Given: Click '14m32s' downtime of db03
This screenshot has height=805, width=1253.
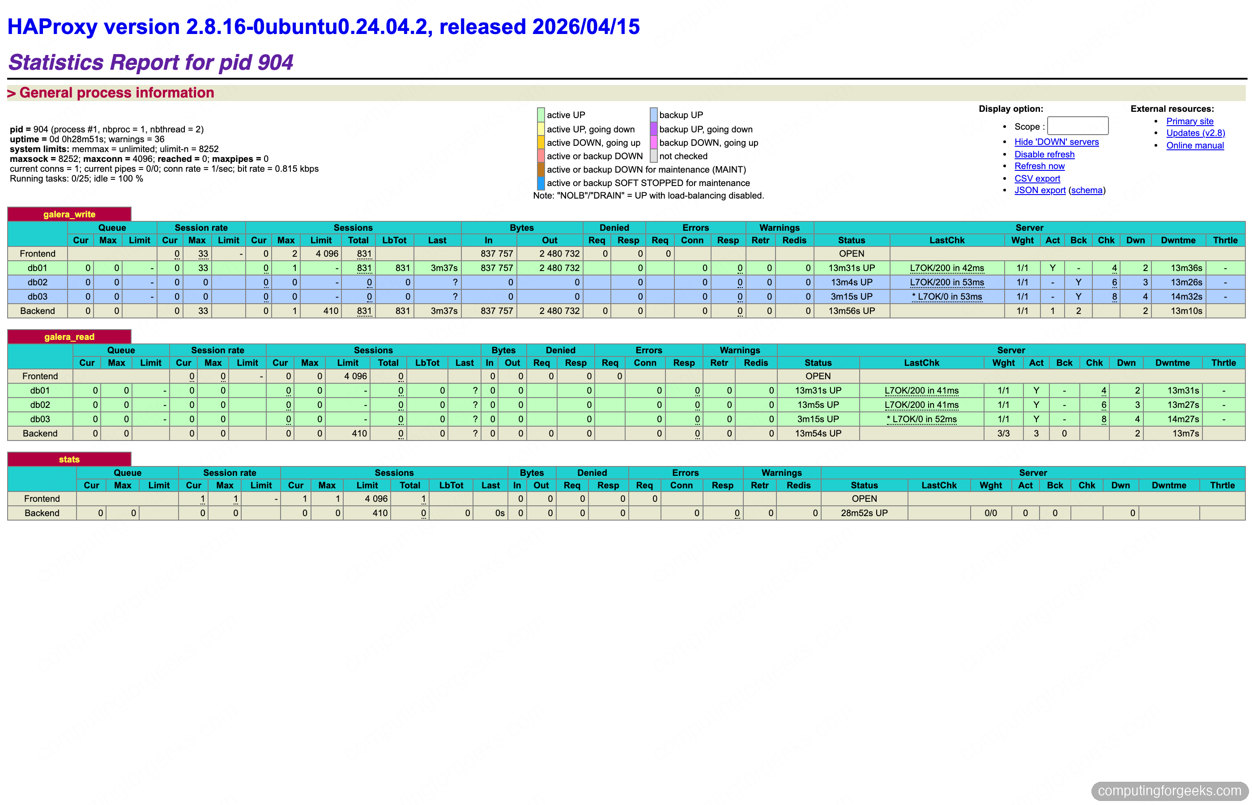Looking at the screenshot, I should pos(1186,297).
